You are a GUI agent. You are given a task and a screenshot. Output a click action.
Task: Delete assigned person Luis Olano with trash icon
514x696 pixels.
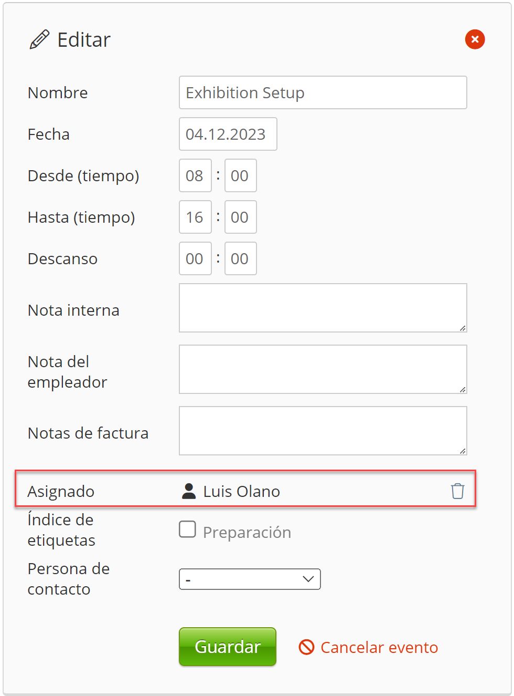pos(457,491)
